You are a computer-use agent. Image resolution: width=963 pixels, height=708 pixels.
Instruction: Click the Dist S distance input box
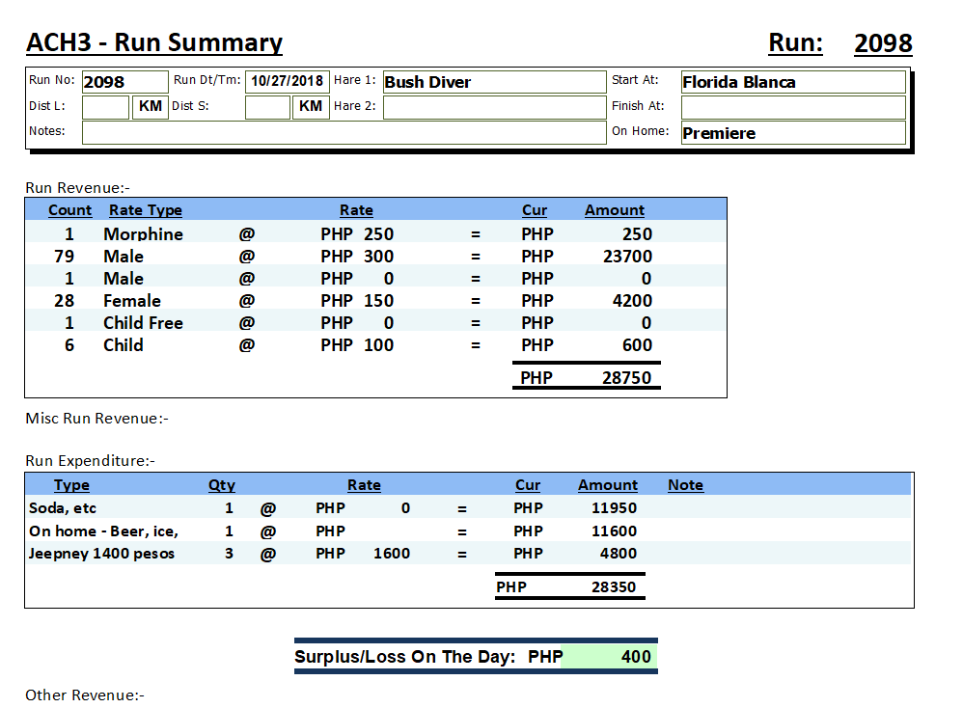pos(267,107)
